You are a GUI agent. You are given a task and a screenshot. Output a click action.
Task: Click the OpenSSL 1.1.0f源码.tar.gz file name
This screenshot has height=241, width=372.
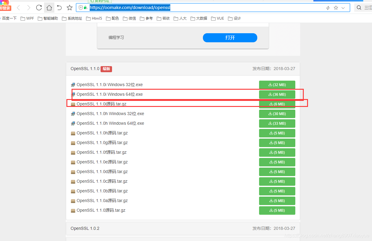click(x=102, y=152)
